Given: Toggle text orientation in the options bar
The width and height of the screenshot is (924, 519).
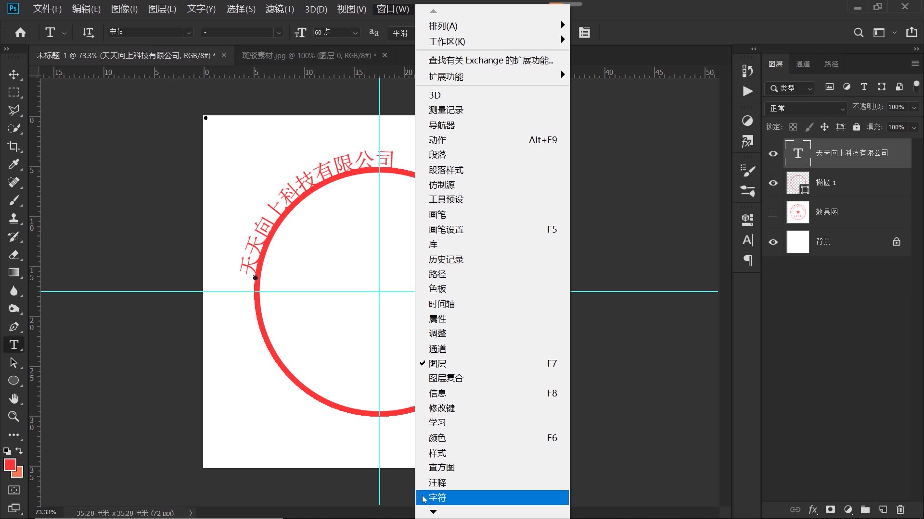Looking at the screenshot, I should 88,33.
